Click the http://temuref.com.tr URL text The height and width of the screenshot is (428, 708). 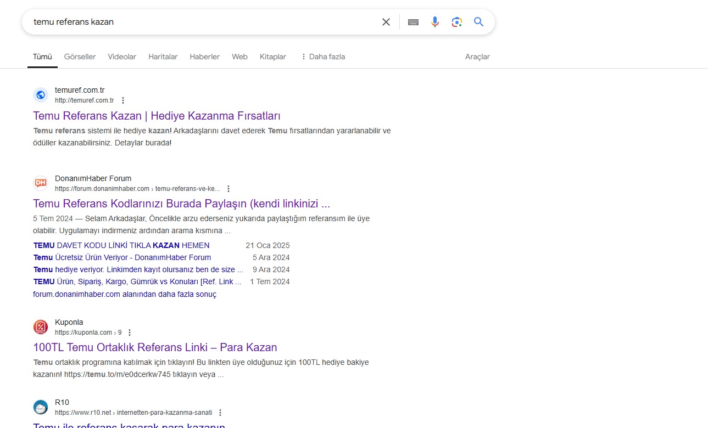[x=84, y=100]
